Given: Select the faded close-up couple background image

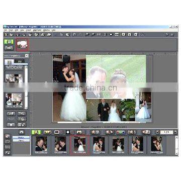Looking at the screenshot, I should 116,77.
